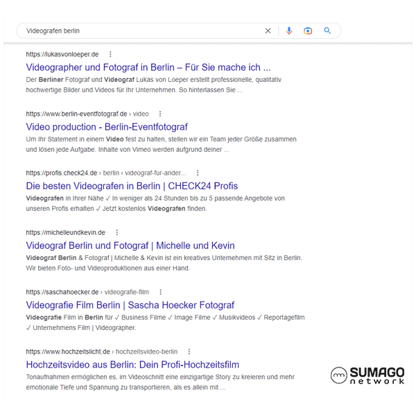Viewport: 416px width, 416px height.
Task: Open 'Hochzeitsvideo aus Berlin' result title
Action: coord(132,365)
